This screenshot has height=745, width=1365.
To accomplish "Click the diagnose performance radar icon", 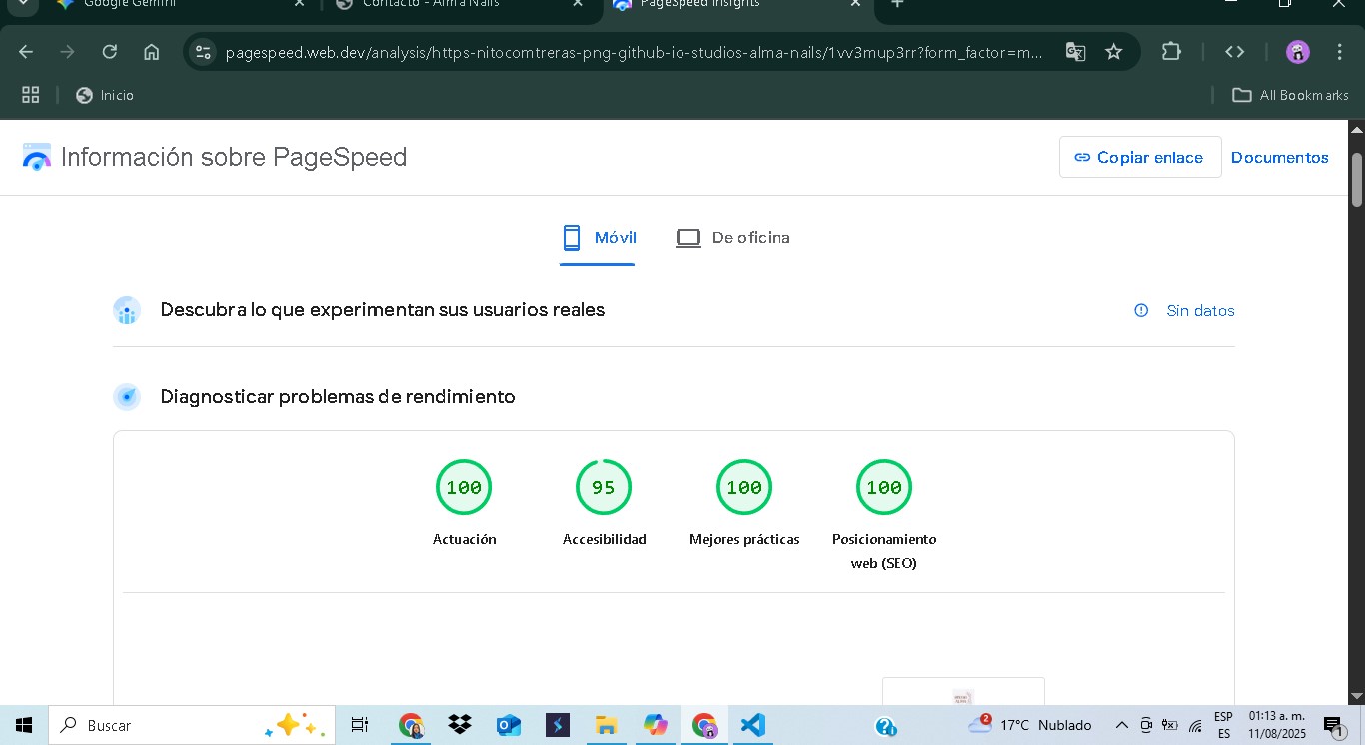I will [x=127, y=397].
